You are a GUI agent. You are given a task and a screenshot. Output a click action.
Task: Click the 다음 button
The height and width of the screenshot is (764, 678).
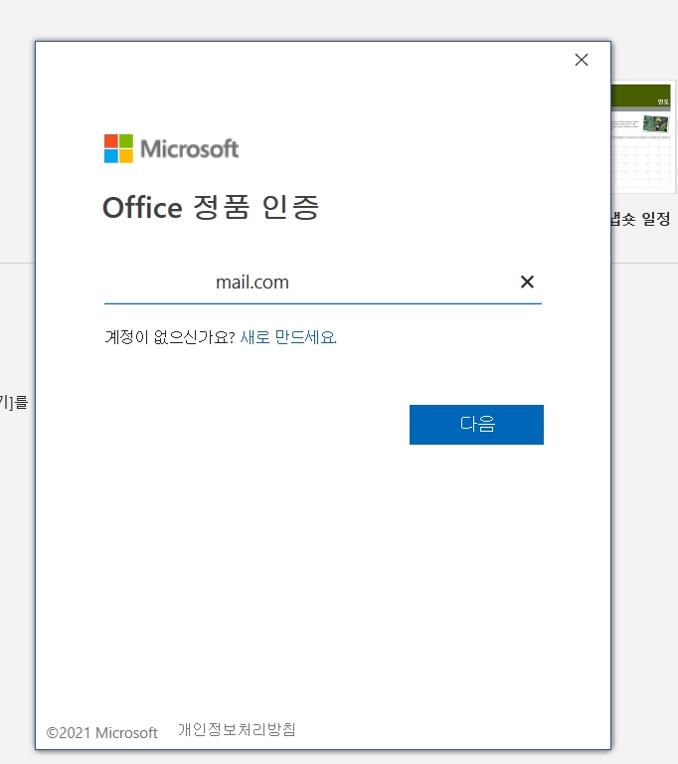tap(476, 425)
